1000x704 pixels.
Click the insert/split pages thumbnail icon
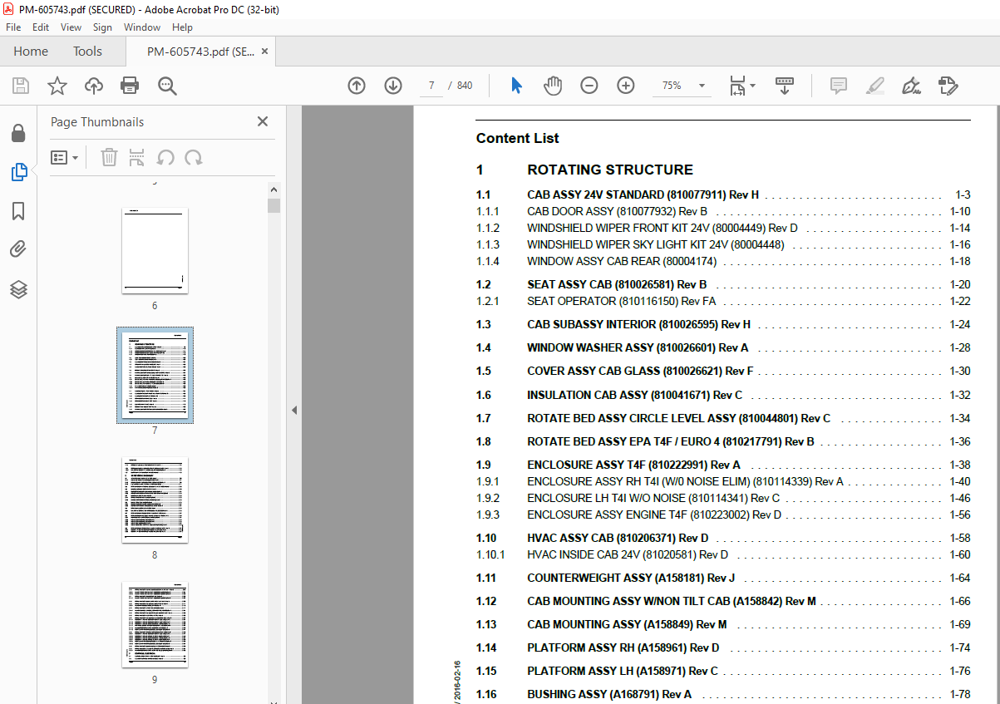[x=137, y=157]
